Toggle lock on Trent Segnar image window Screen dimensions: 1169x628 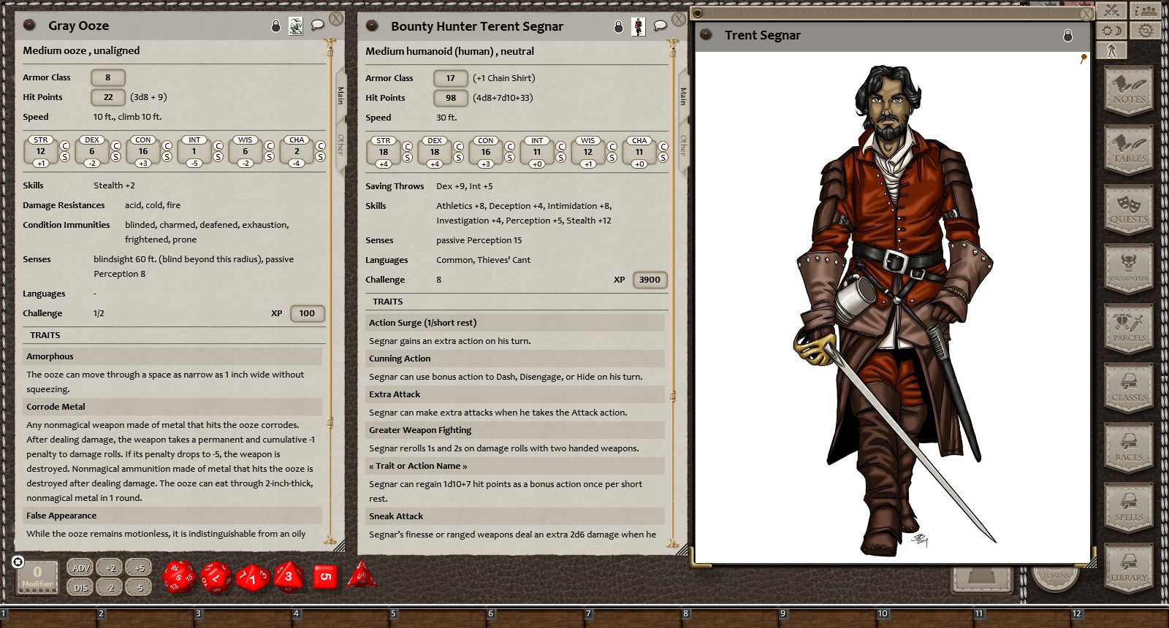[1067, 35]
